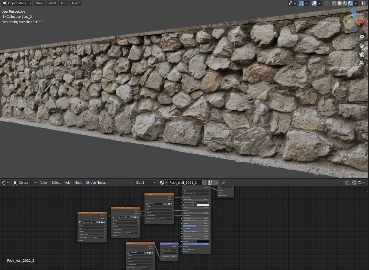
Task: Open overlays options dropdown arrow
Action: (x=320, y=3)
